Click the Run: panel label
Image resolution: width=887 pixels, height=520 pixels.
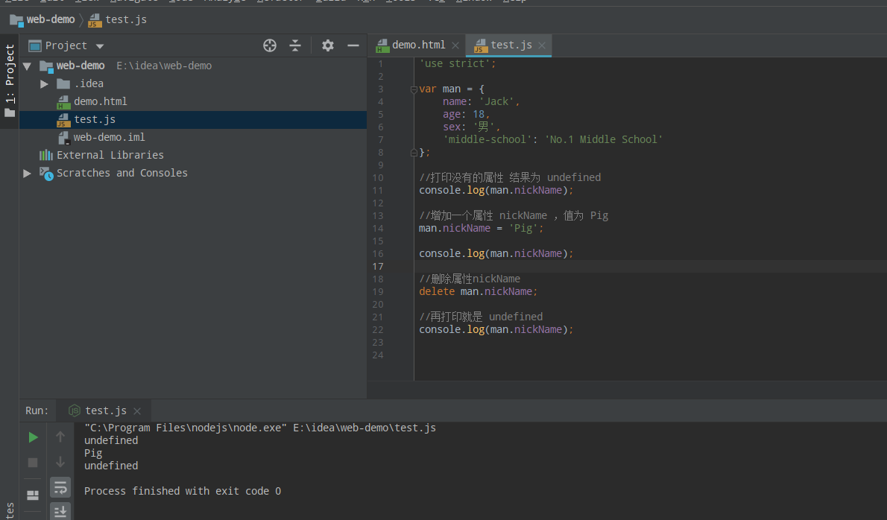click(37, 411)
